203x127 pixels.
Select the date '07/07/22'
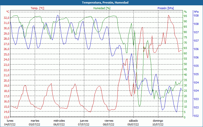point(84,124)
